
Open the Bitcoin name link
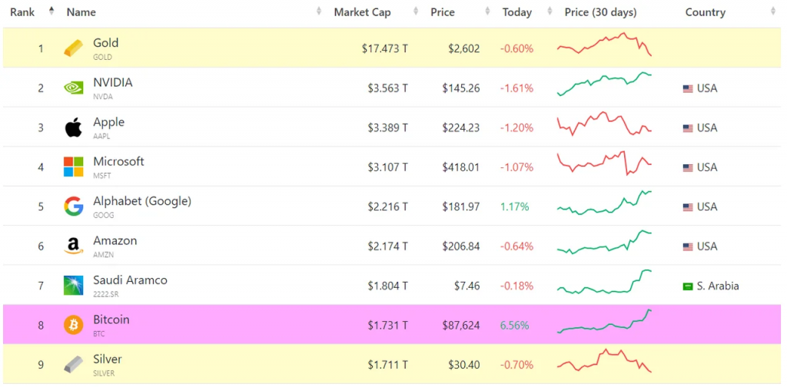pyautogui.click(x=111, y=319)
